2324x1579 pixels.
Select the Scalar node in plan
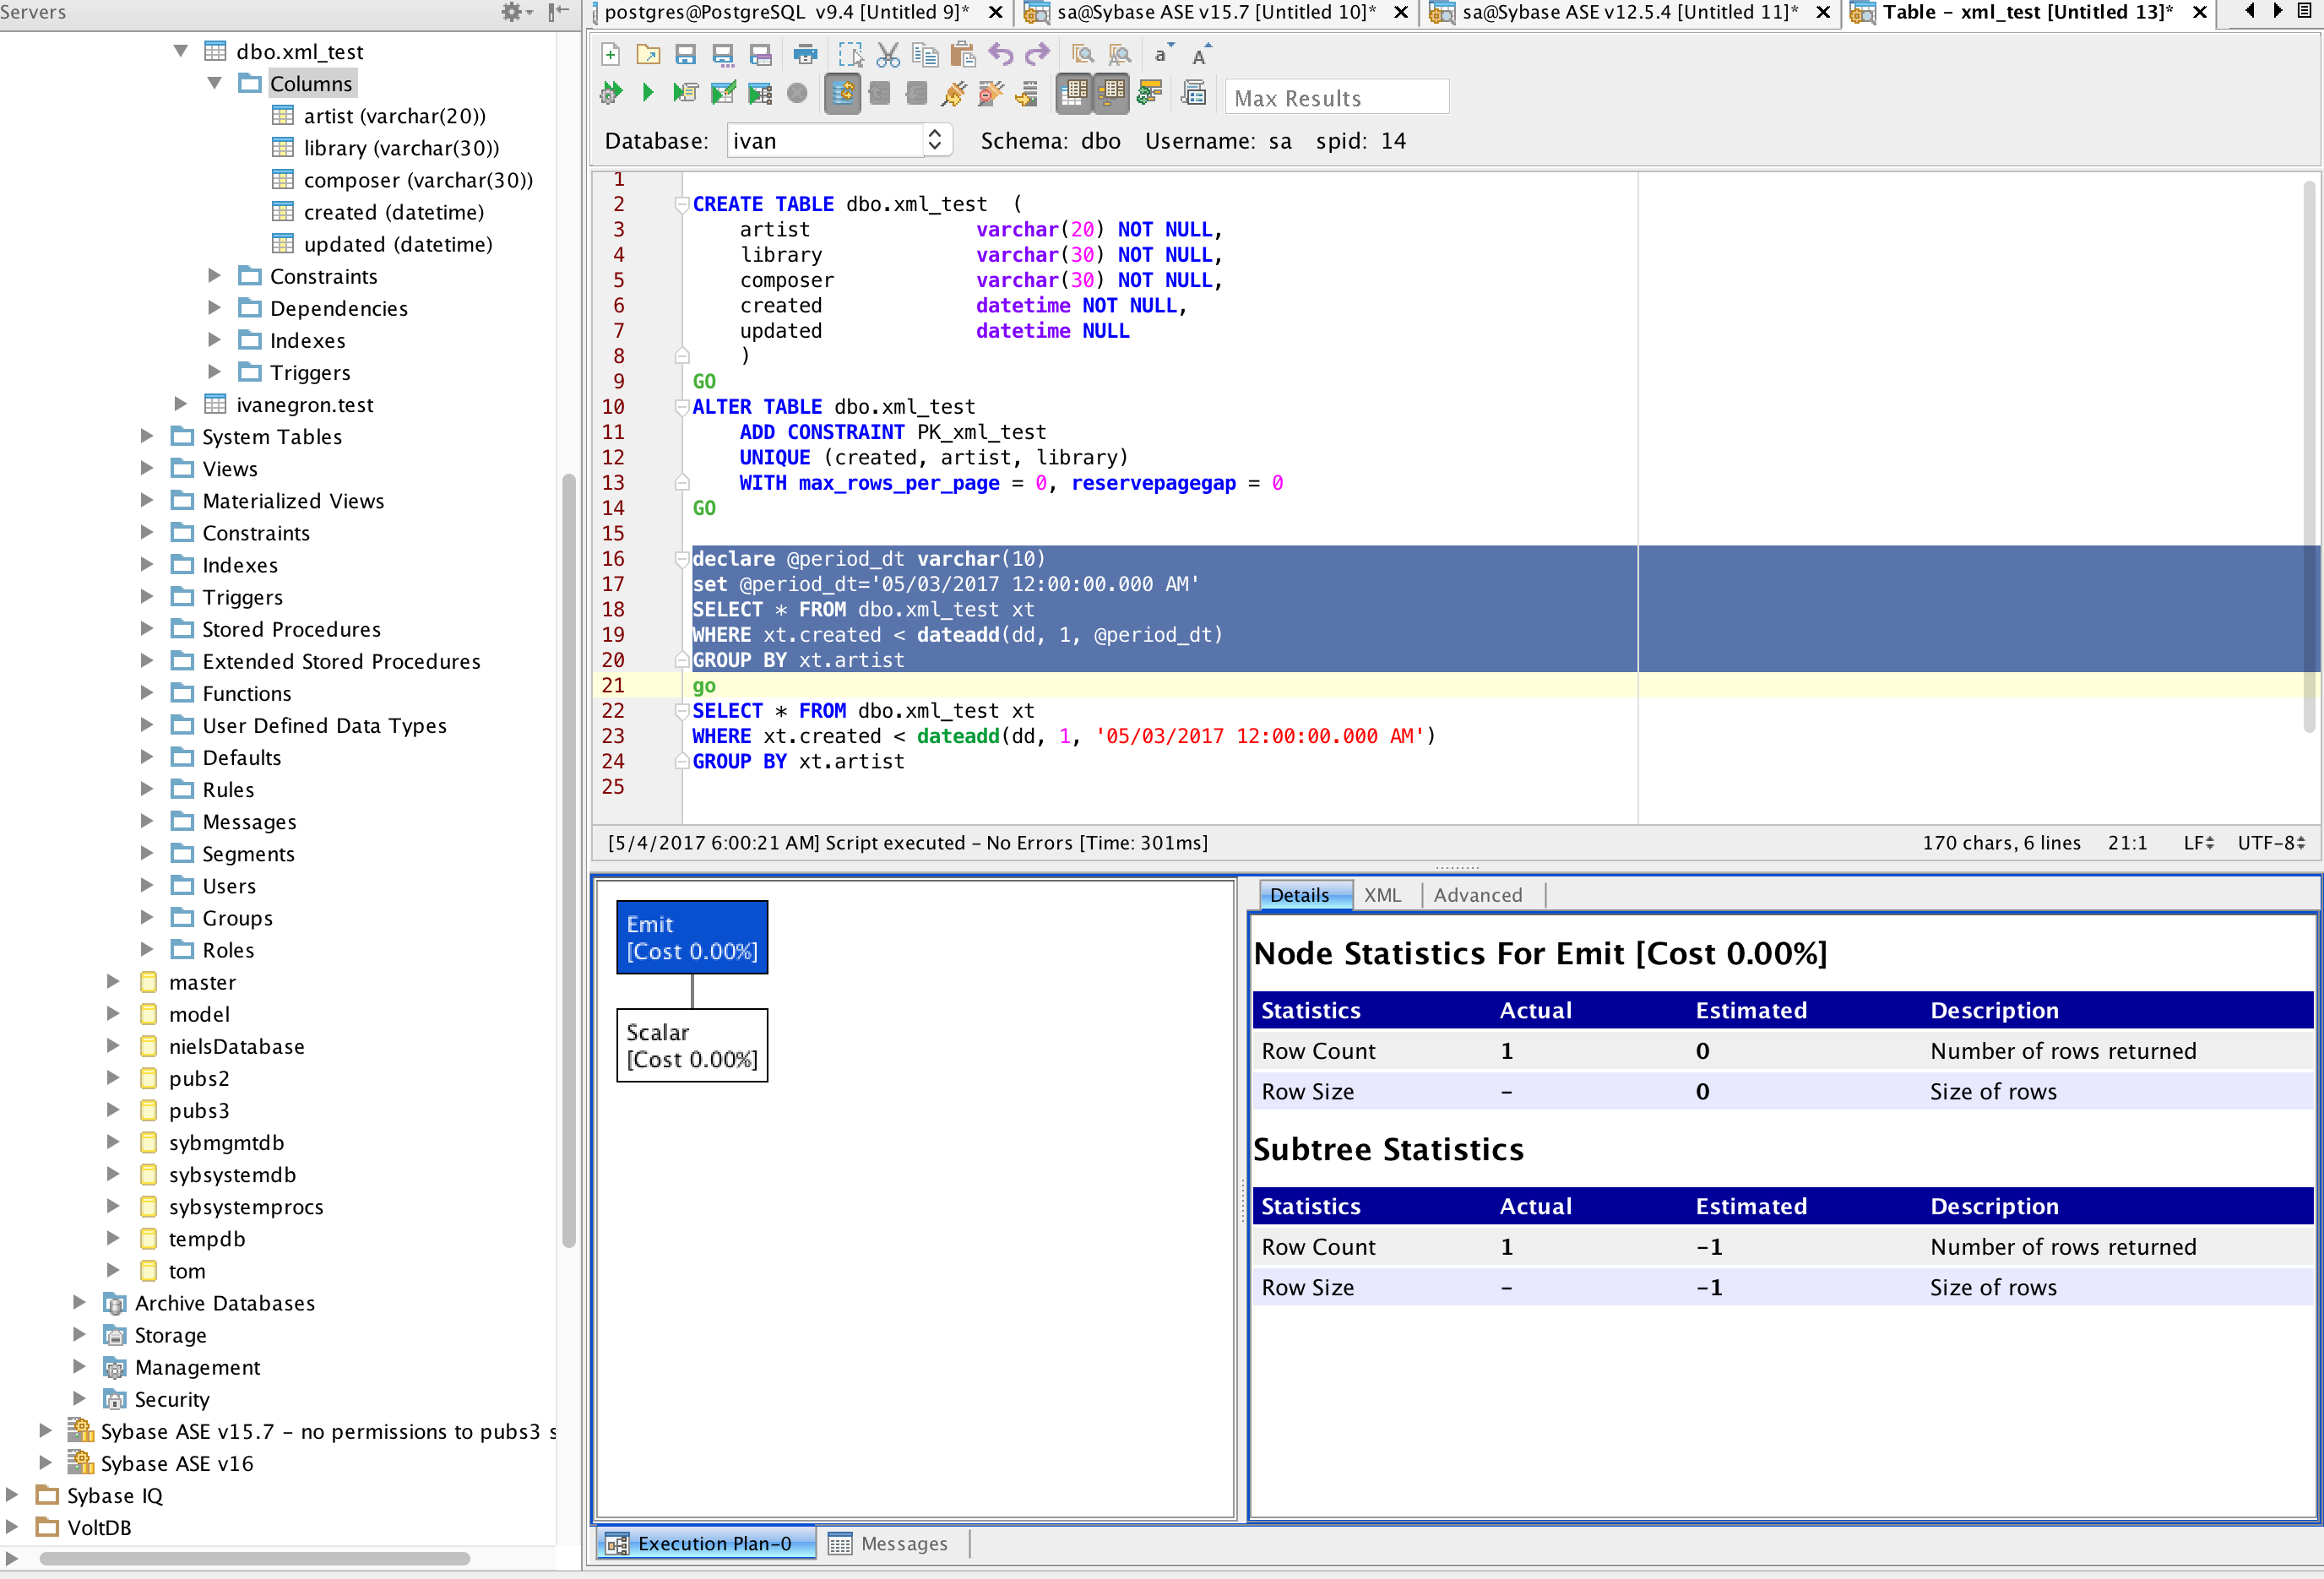(692, 1045)
